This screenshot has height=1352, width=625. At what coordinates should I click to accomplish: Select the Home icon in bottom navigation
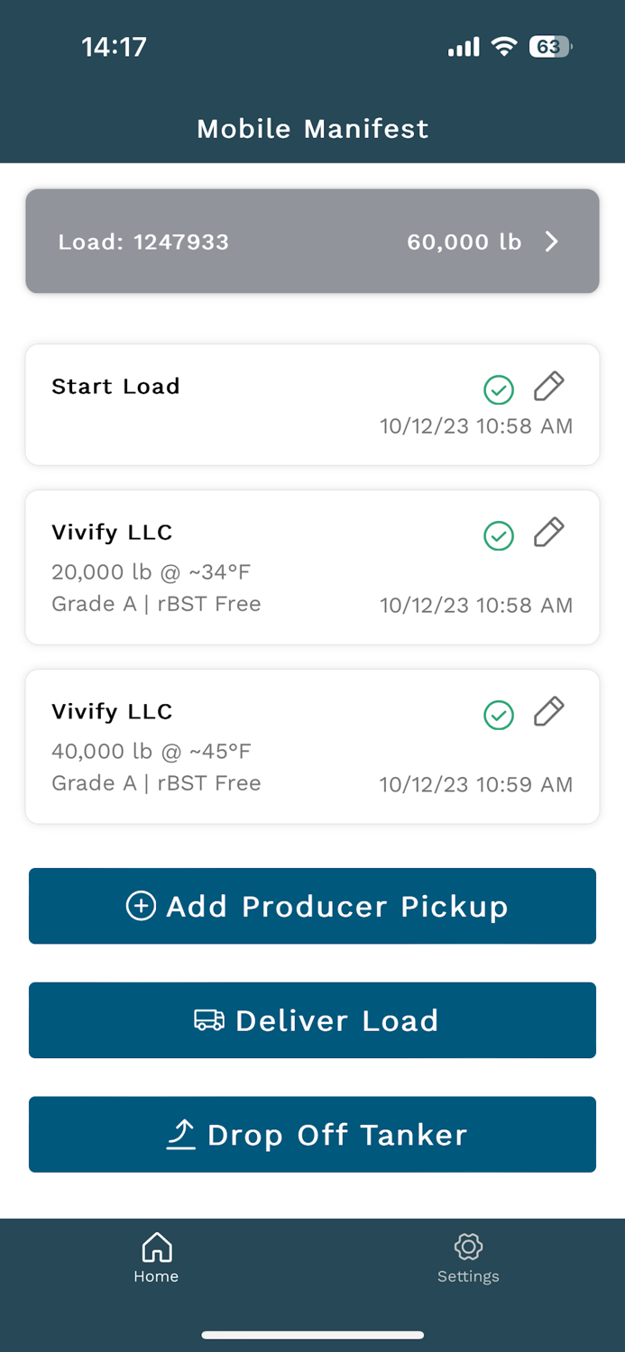[156, 1244]
